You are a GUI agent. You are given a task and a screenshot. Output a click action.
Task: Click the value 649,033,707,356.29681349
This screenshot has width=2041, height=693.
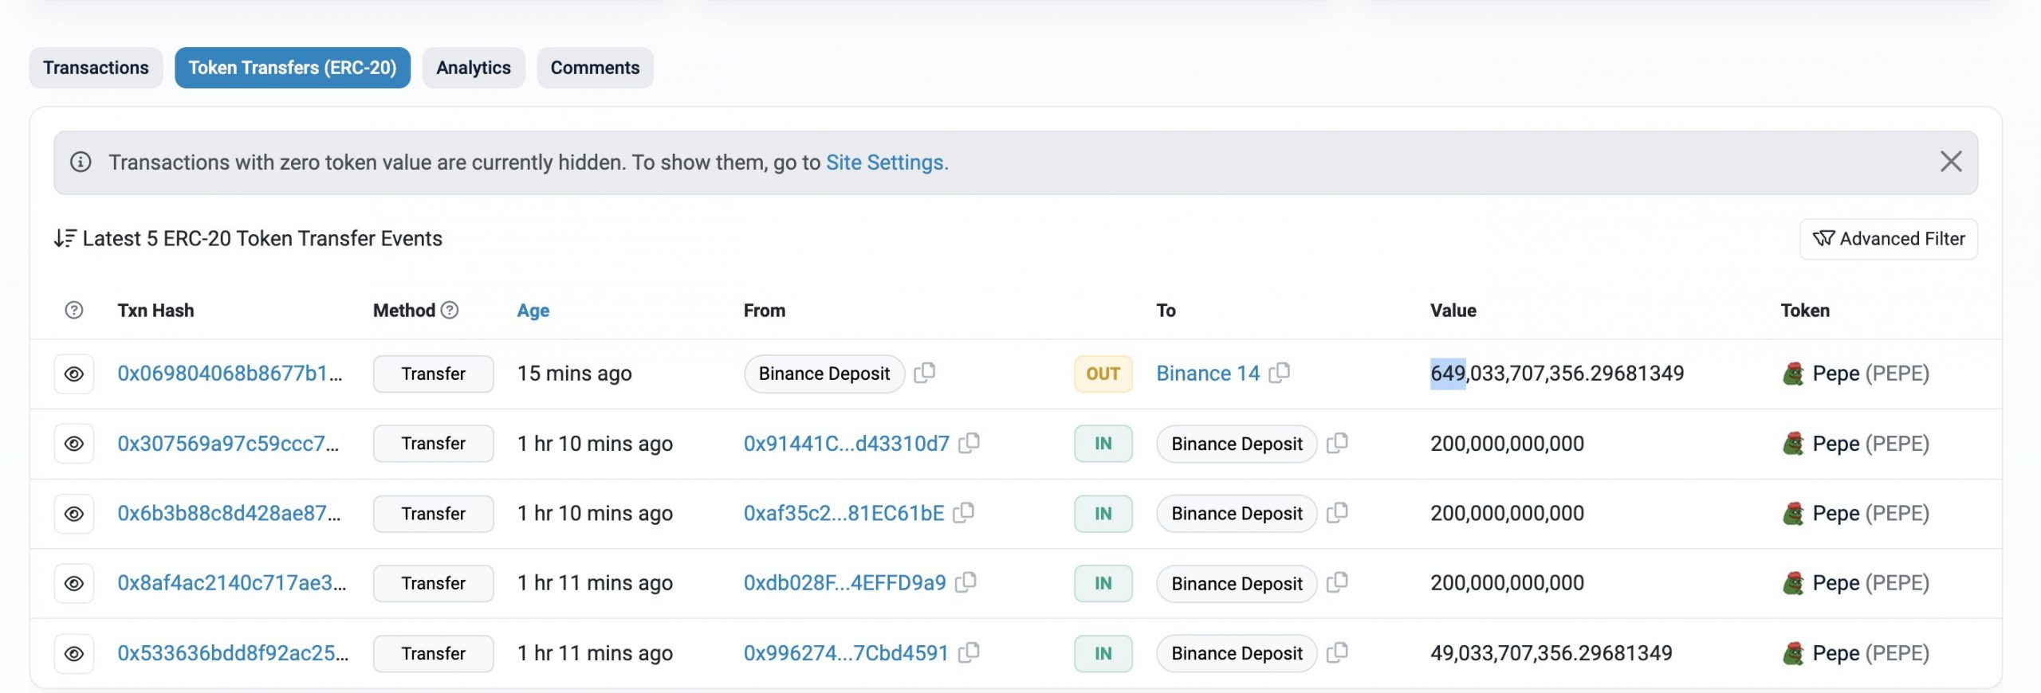point(1557,374)
